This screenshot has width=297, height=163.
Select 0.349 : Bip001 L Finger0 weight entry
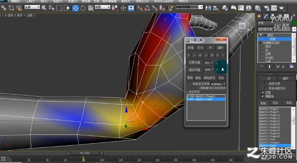pos(206,96)
